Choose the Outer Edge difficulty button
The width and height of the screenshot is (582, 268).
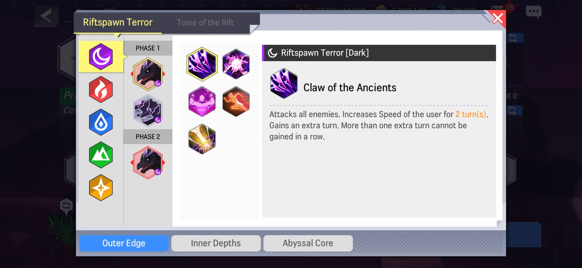point(124,243)
